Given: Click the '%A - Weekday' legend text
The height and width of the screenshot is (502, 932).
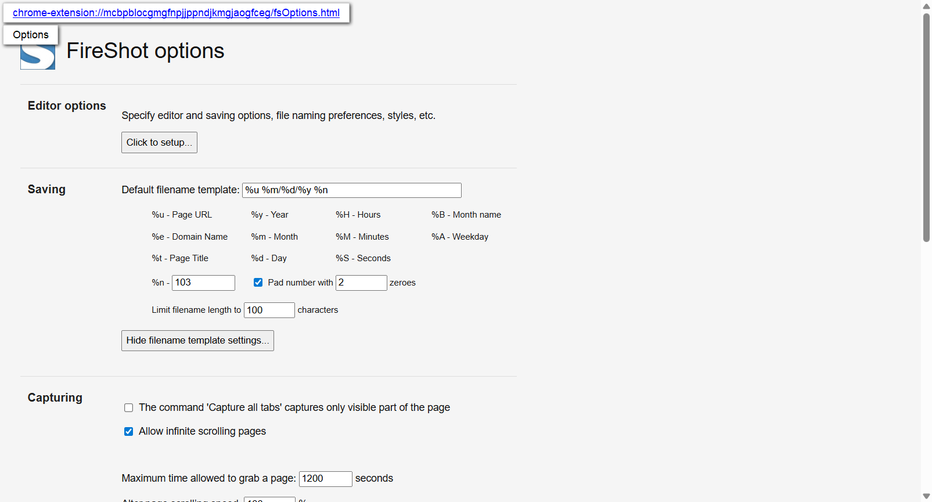Looking at the screenshot, I should point(460,237).
